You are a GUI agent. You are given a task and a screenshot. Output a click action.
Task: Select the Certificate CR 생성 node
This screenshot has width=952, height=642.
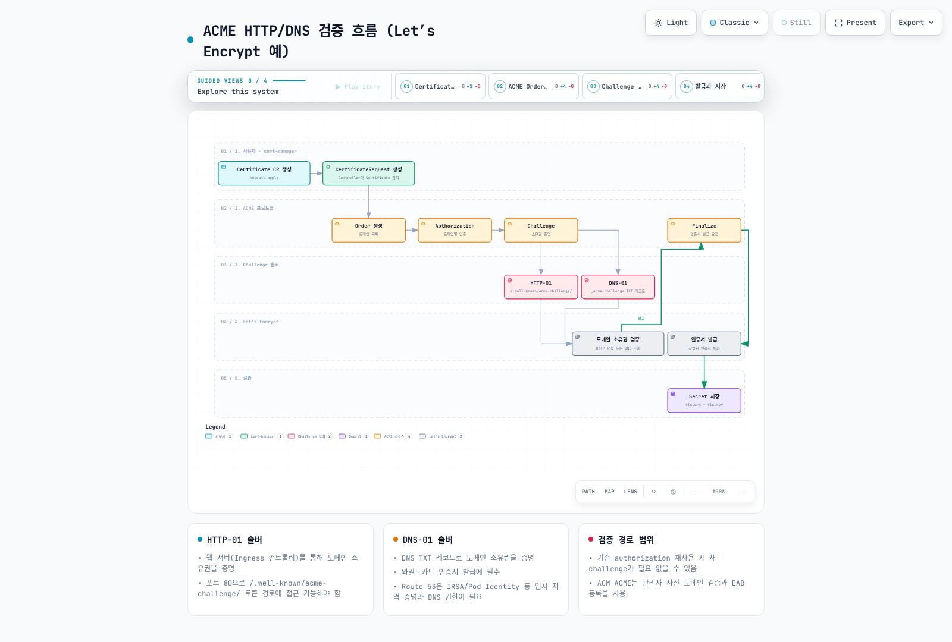point(264,173)
